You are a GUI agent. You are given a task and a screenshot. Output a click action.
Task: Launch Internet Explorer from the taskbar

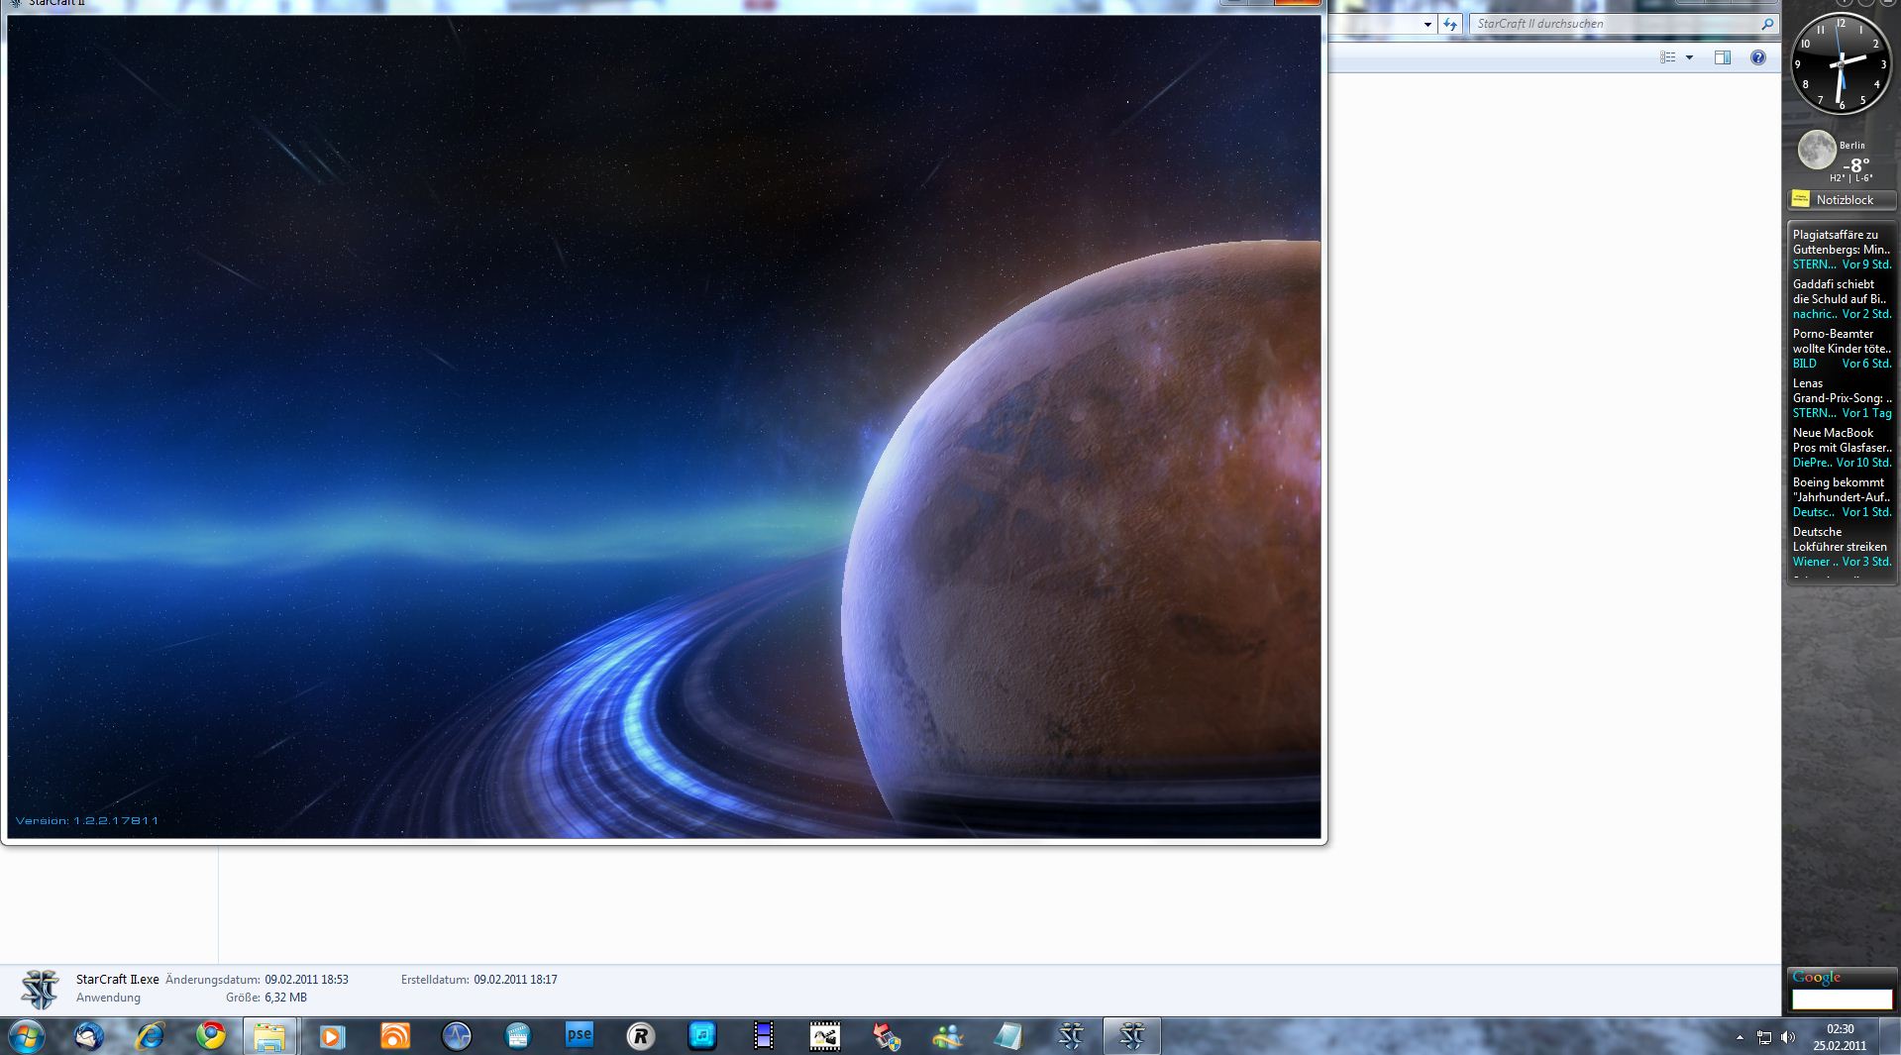150,1036
